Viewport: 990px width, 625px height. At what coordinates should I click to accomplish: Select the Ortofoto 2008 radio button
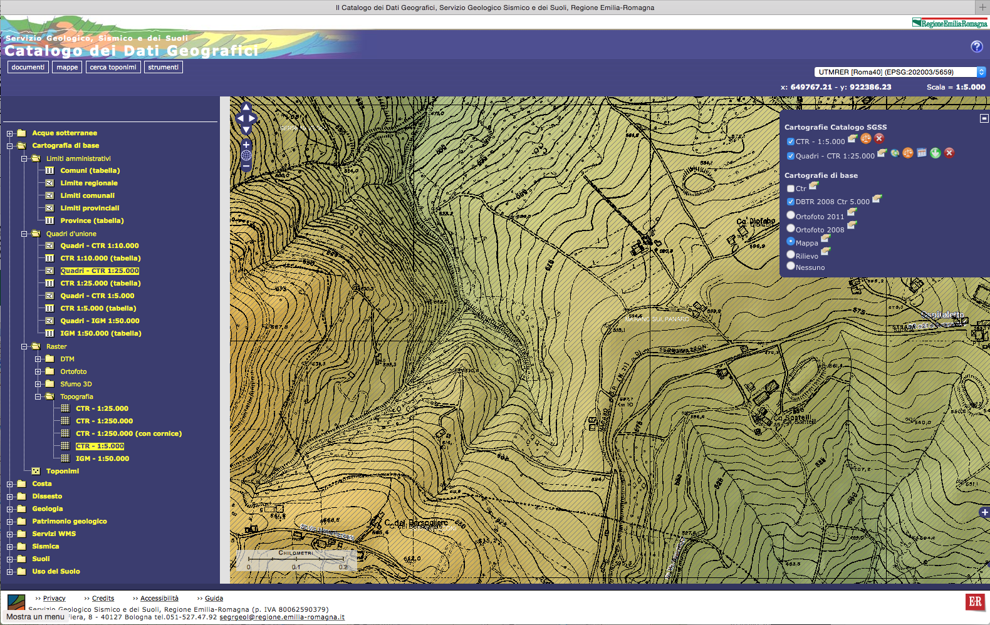point(791,228)
